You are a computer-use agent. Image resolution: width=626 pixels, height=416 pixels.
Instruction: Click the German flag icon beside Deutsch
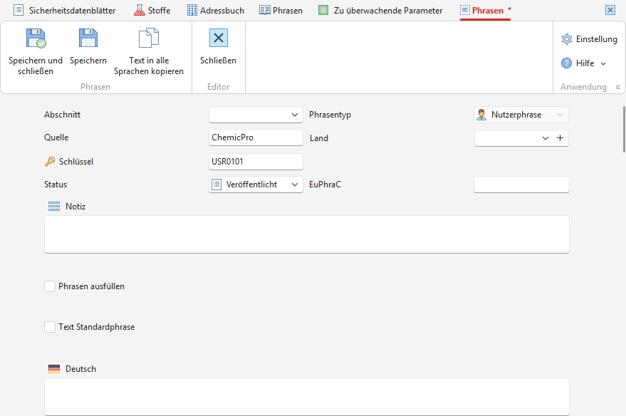[54, 369]
